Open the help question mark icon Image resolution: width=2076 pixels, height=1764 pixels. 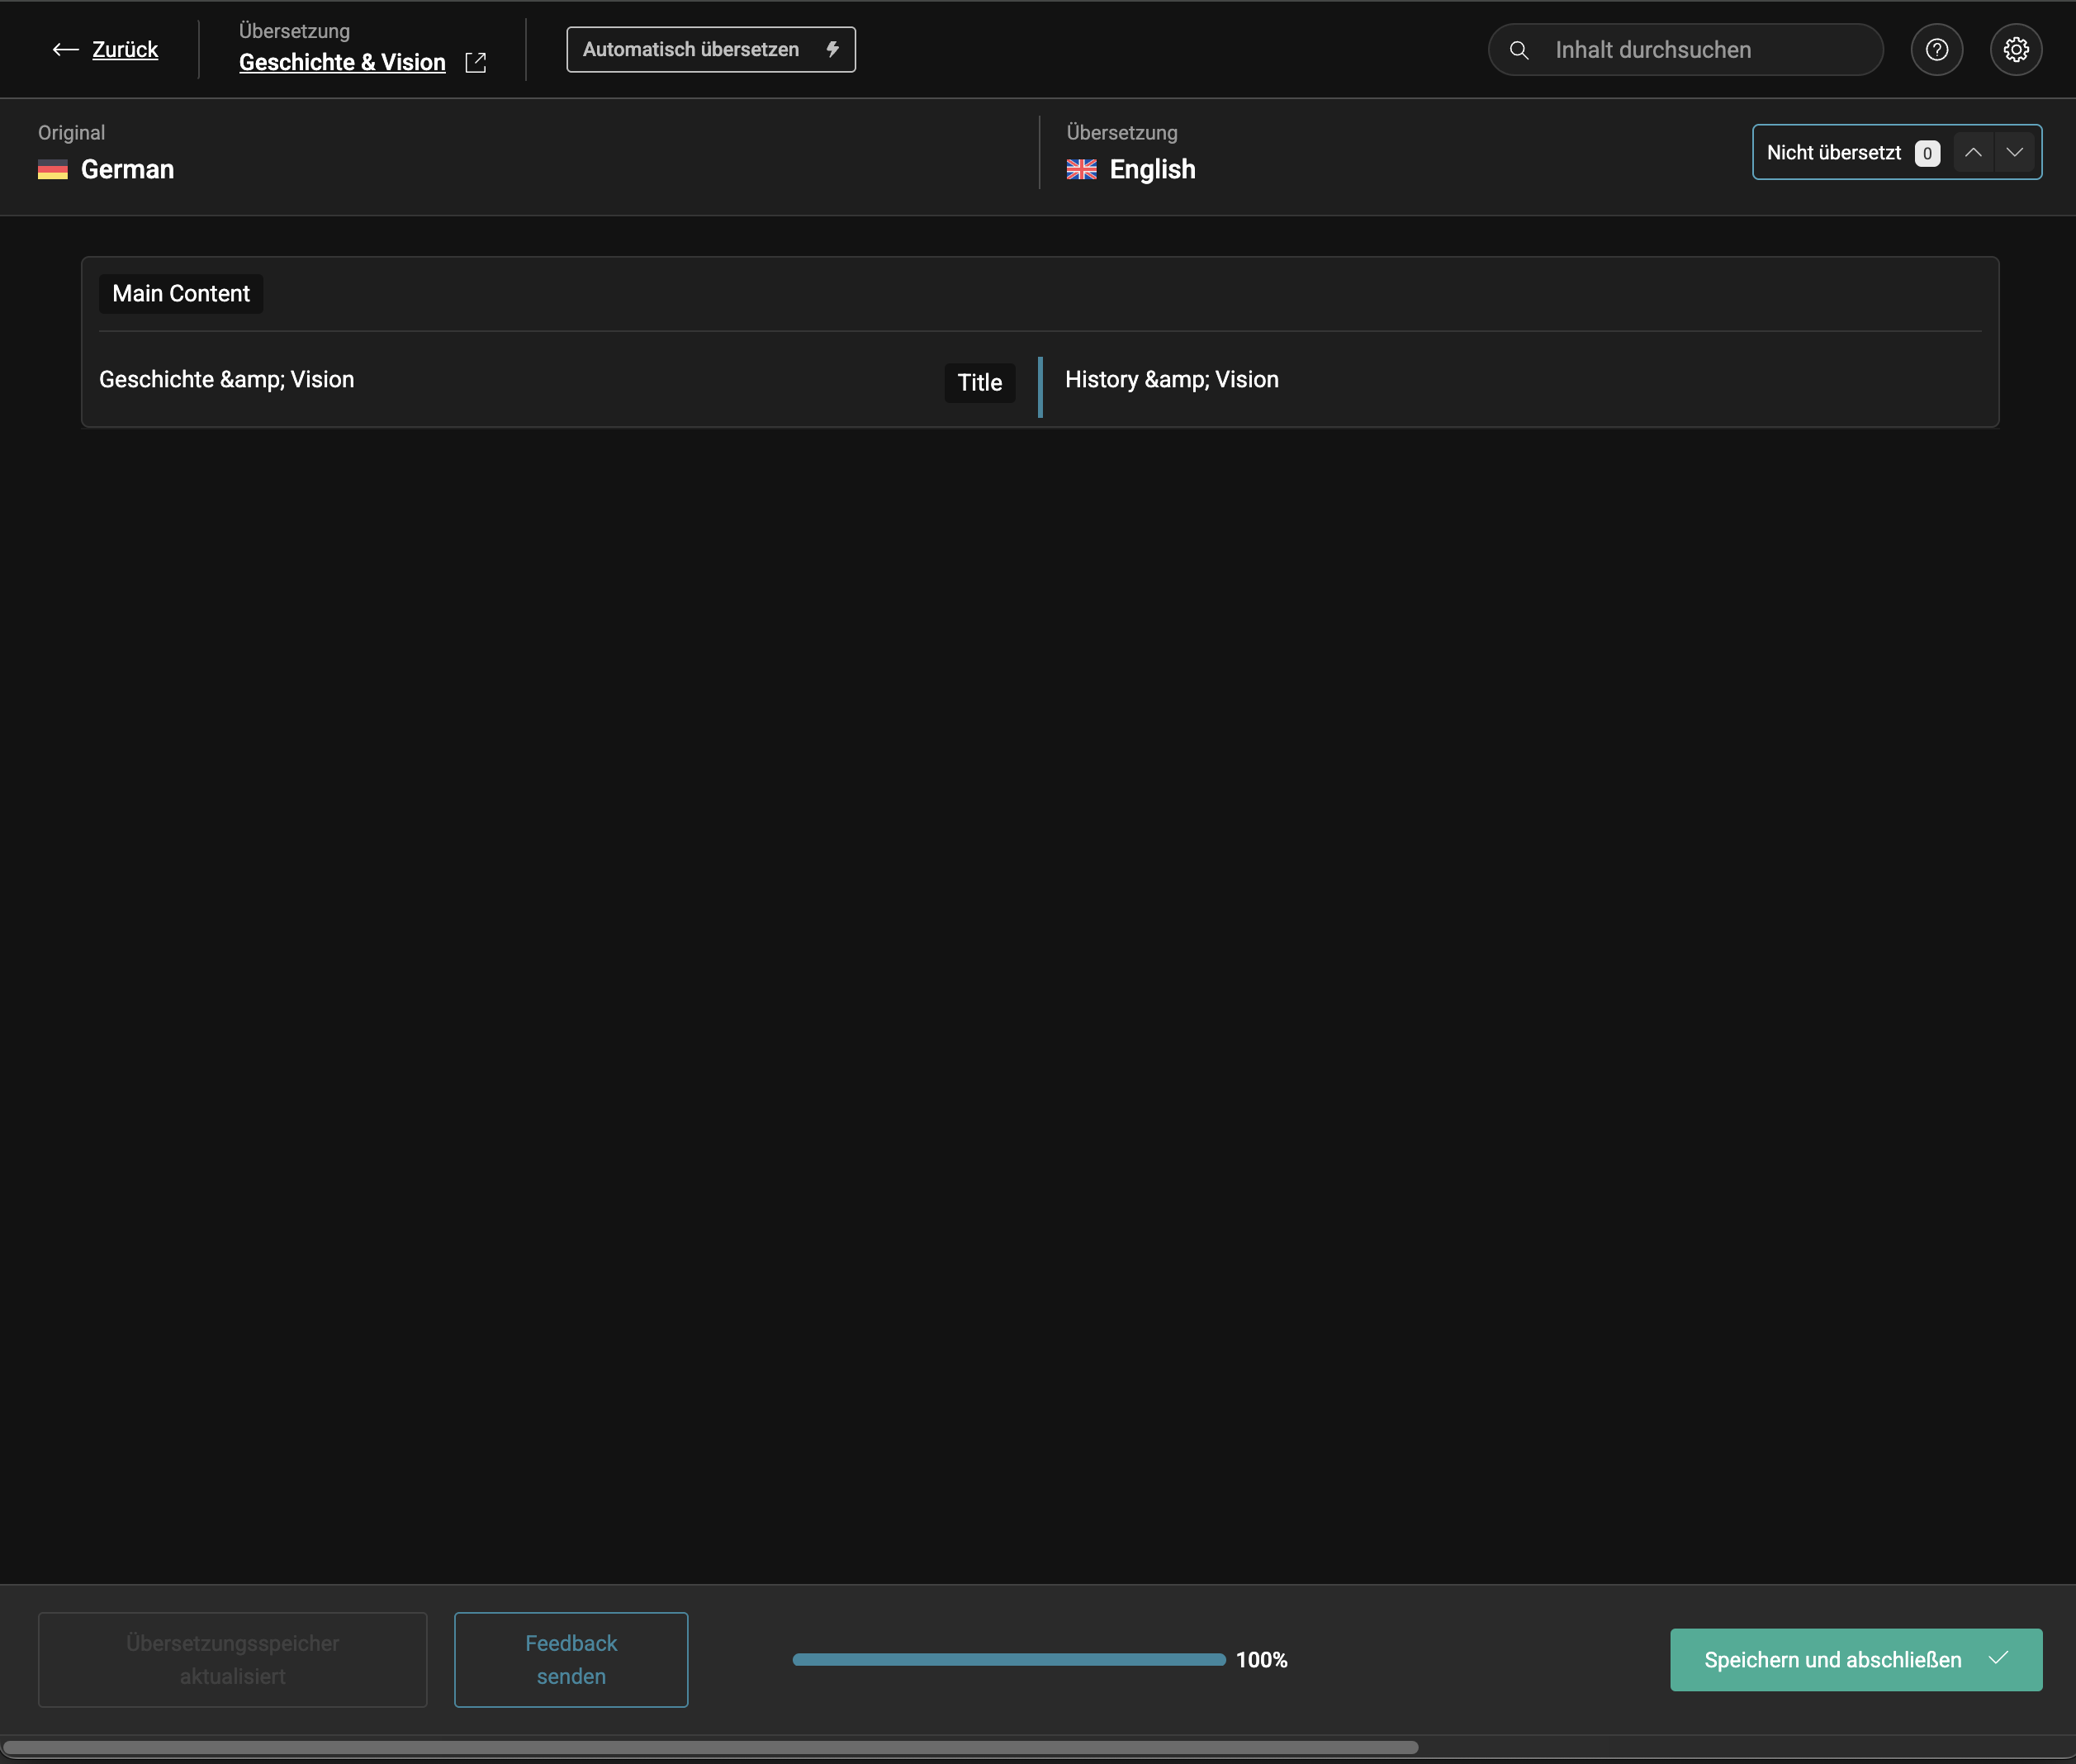(1936, 50)
